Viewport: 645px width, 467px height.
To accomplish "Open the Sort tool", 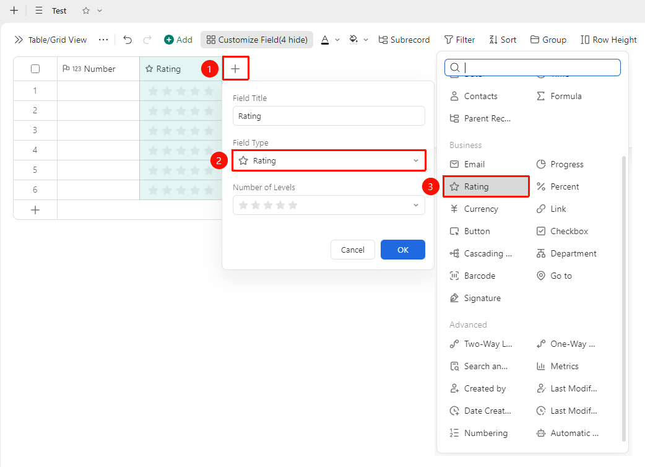I will pyautogui.click(x=503, y=40).
